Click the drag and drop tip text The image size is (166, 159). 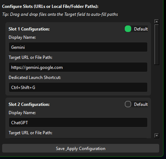click(60, 14)
